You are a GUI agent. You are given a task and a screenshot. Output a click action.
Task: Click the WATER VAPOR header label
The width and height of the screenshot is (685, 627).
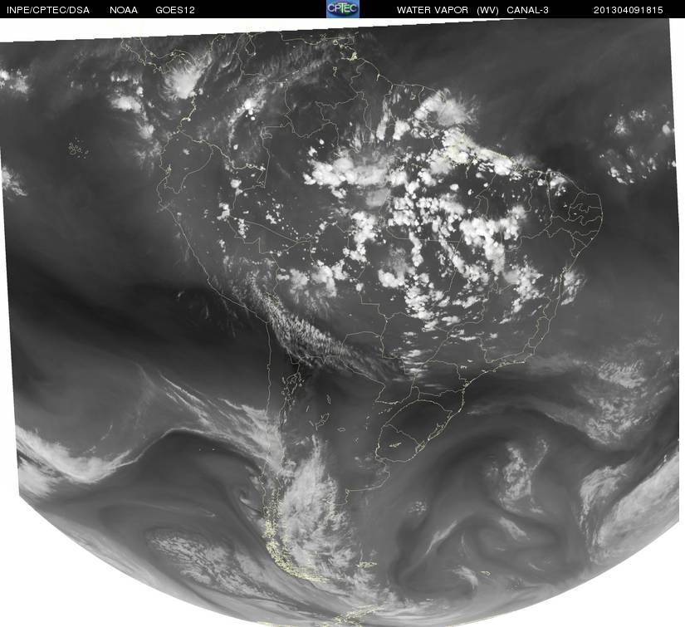click(x=433, y=10)
